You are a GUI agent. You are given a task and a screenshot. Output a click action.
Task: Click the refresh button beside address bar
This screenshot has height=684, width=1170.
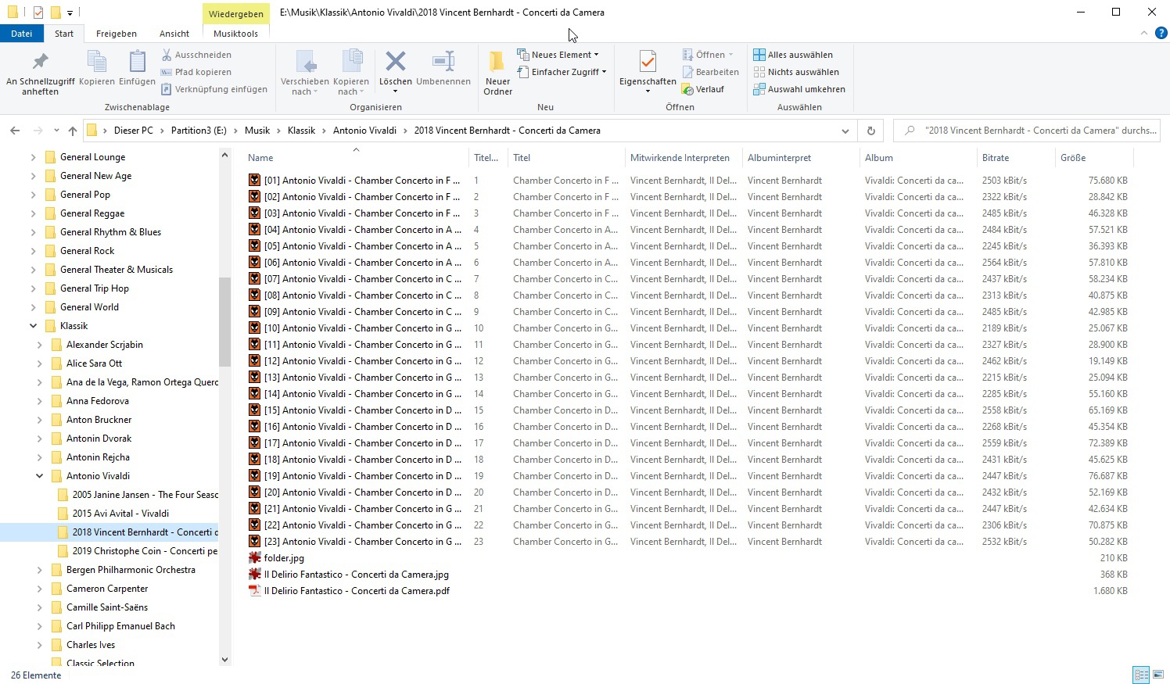click(870, 131)
